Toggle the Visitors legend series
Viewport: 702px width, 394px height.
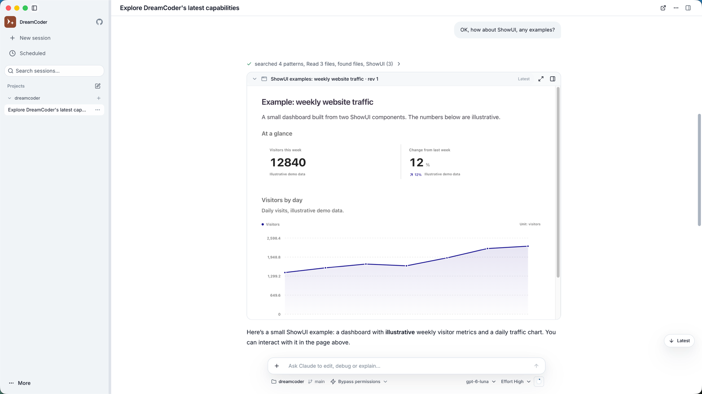pyautogui.click(x=271, y=224)
